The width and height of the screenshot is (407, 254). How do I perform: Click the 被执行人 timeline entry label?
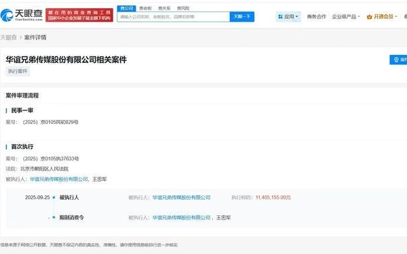(69, 198)
